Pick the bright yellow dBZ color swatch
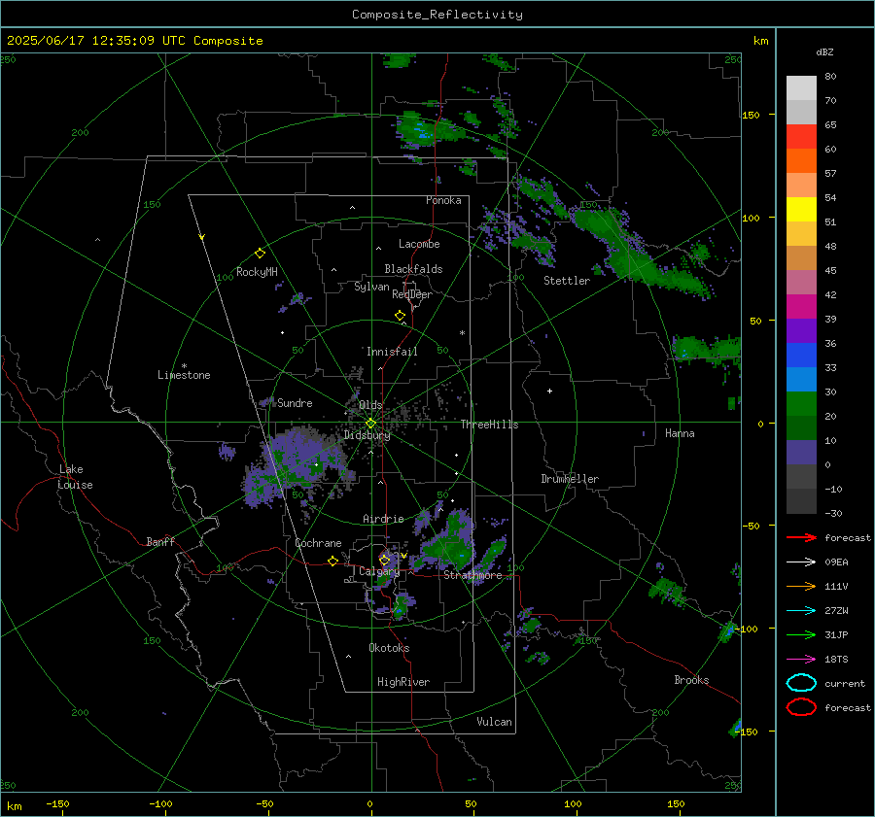Viewport: 875px width, 817px height. [x=801, y=209]
